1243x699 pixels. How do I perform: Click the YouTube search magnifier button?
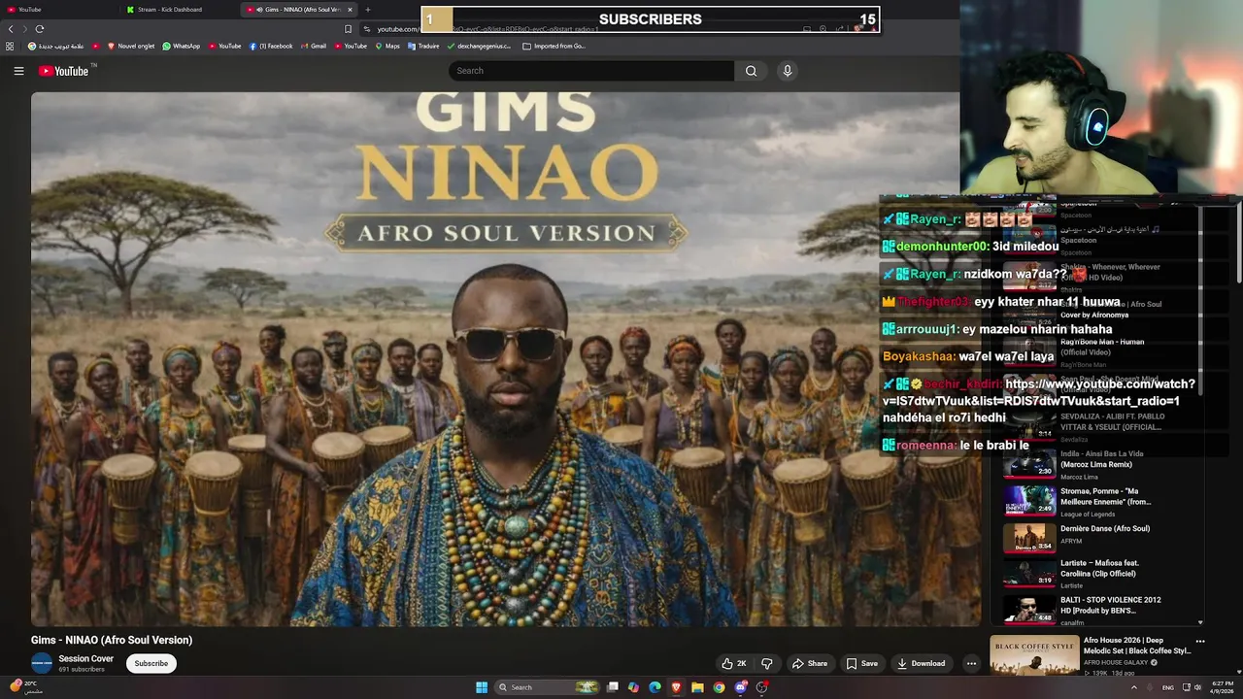[x=751, y=71]
